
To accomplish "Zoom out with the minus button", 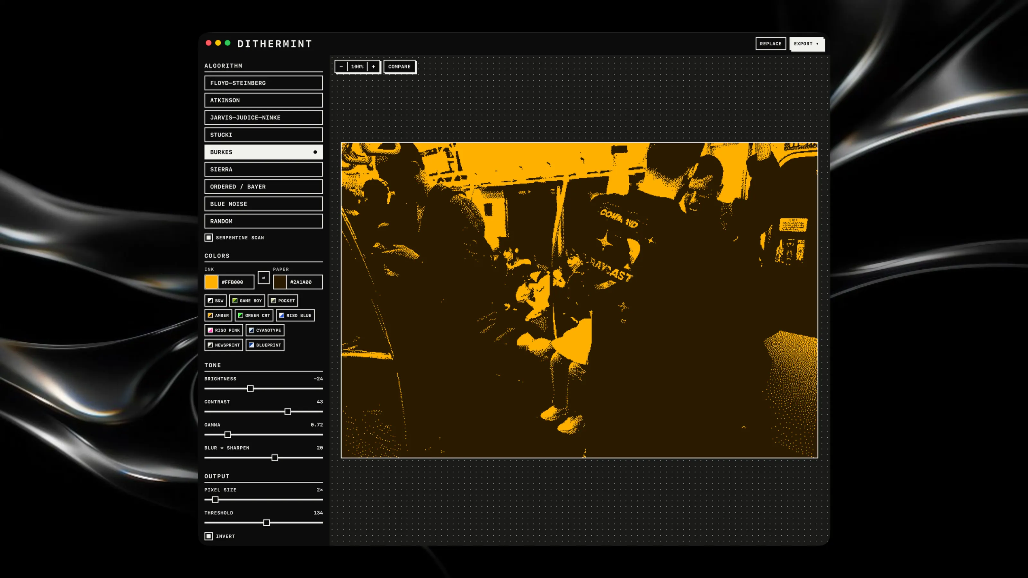I will pyautogui.click(x=341, y=66).
